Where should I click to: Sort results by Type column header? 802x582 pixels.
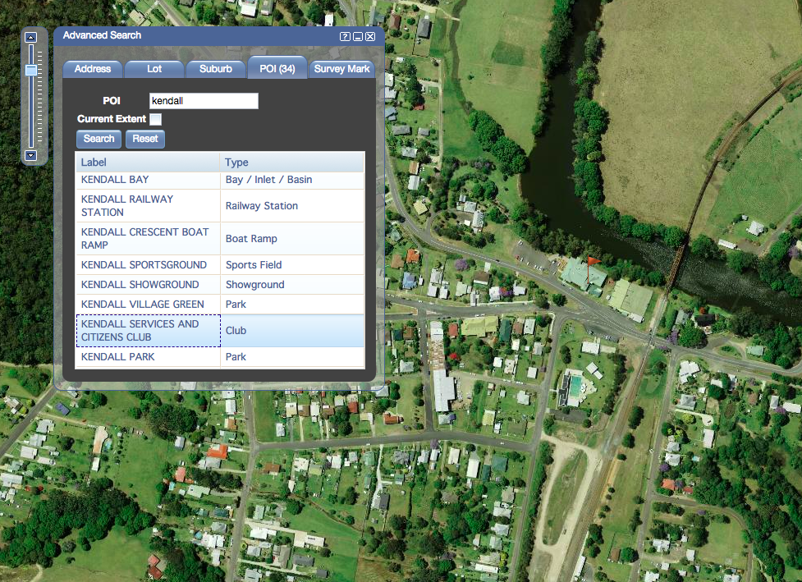click(292, 163)
